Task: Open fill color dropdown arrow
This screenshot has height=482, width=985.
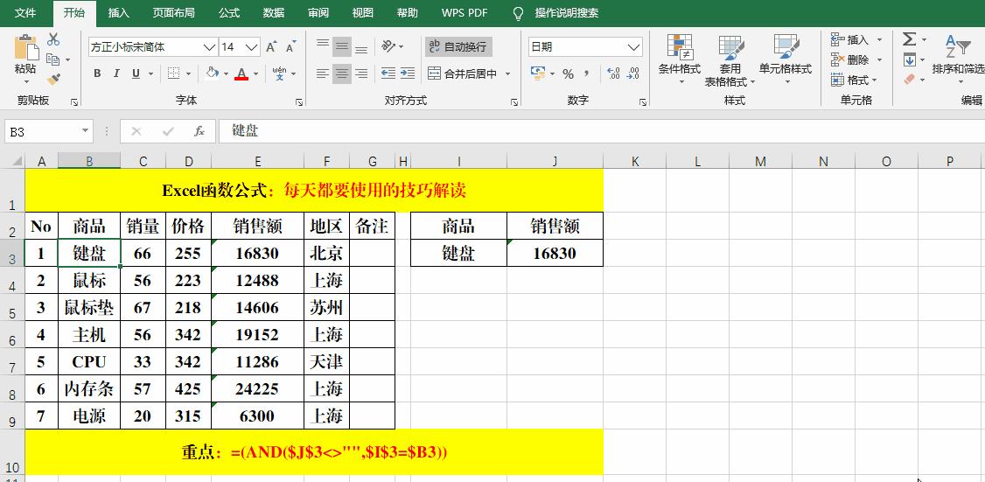Action: pyautogui.click(x=226, y=74)
